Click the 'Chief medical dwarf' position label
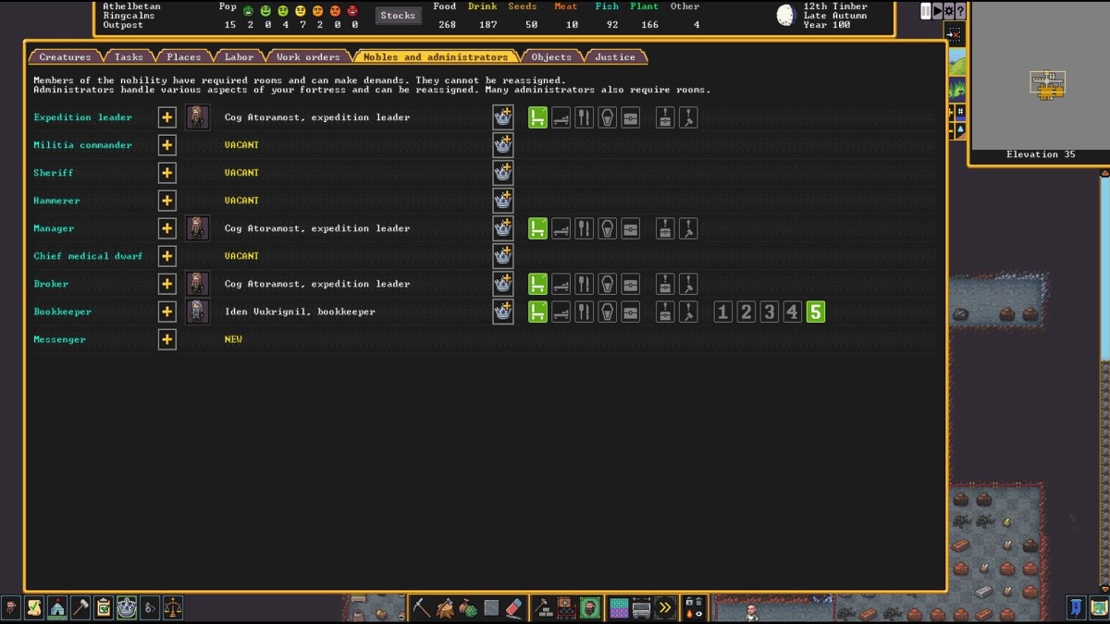This screenshot has height=624, width=1110. [x=88, y=256]
